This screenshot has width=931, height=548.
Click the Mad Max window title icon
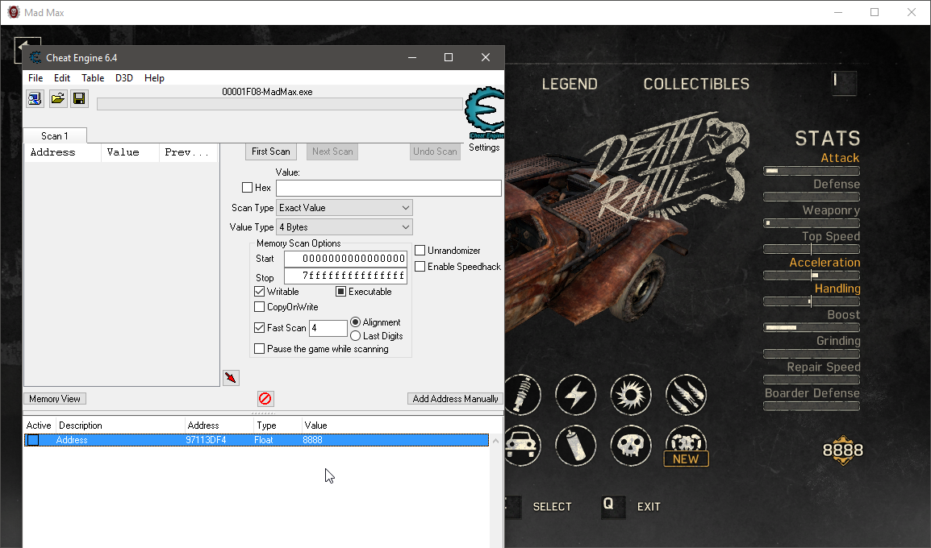[14, 12]
